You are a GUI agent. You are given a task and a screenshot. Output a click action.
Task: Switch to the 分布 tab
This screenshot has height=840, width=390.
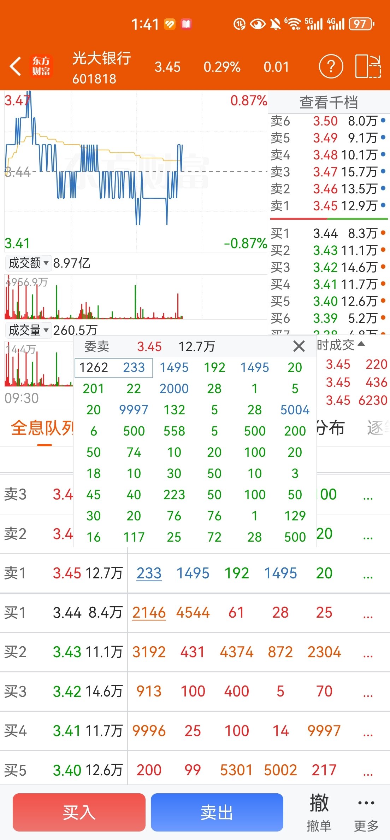[330, 428]
